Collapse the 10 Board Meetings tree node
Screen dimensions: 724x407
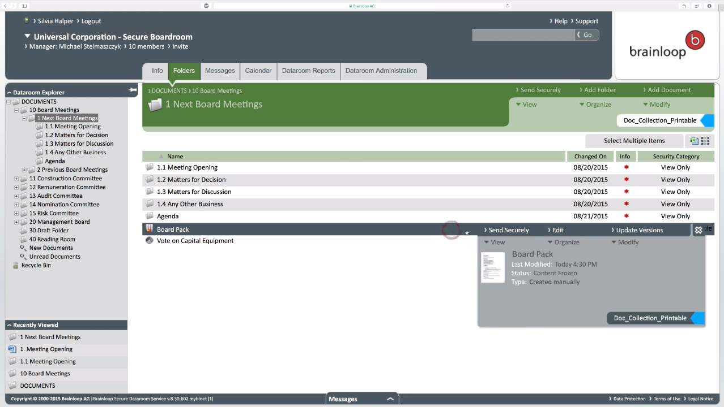(x=16, y=110)
